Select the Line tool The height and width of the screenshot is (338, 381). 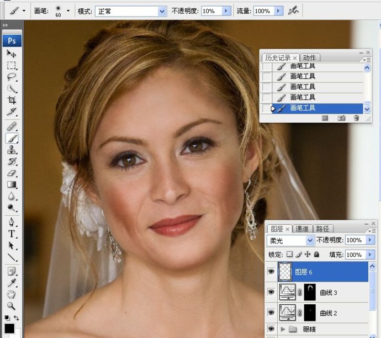[x=11, y=257]
